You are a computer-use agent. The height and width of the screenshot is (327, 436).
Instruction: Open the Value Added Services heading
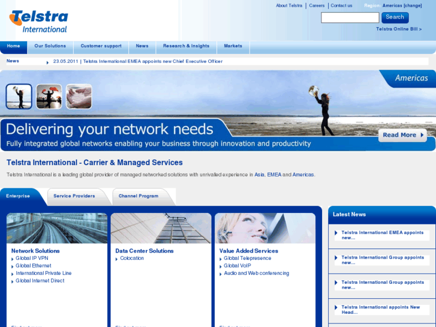pos(249,251)
